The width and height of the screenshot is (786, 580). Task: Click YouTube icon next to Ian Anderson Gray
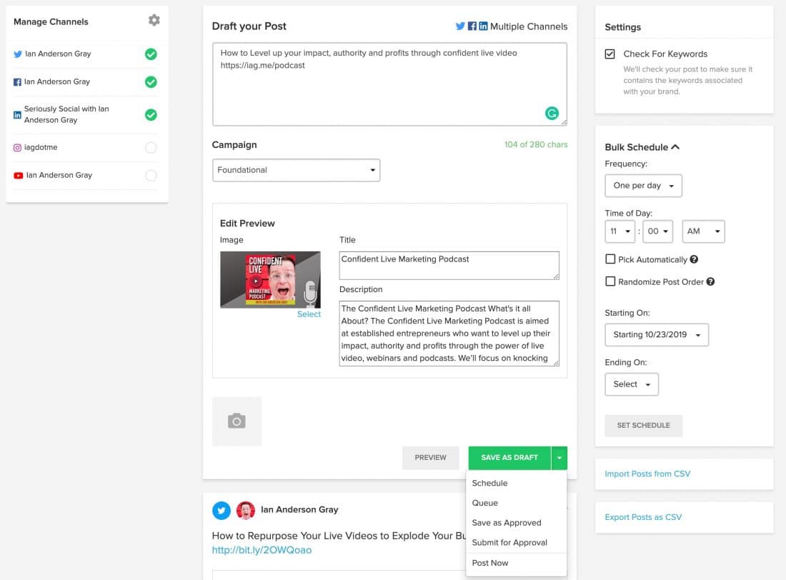(18, 176)
